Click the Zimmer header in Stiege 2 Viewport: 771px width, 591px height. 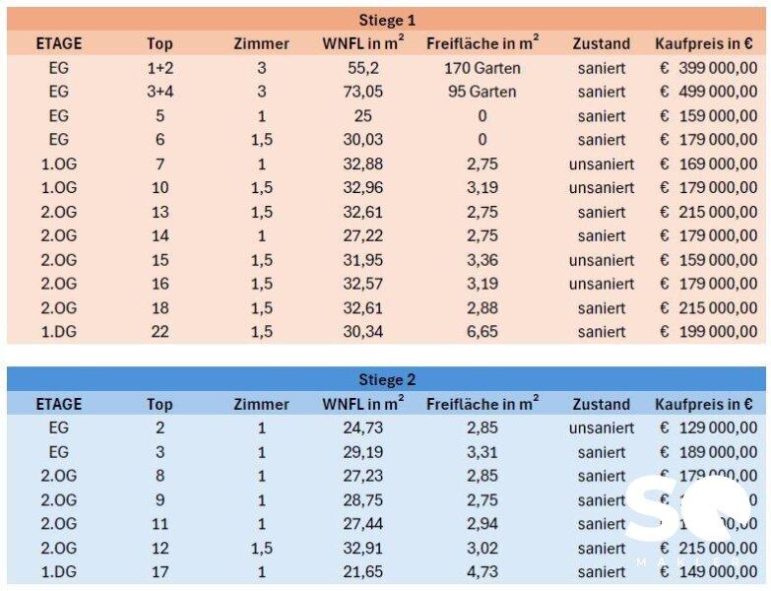[261, 404]
